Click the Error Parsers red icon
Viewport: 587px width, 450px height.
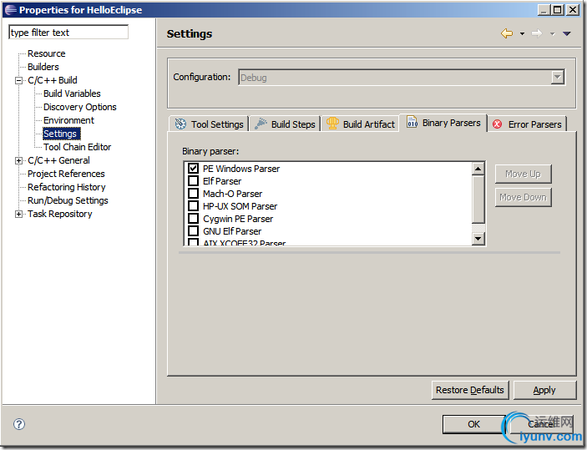pos(498,124)
